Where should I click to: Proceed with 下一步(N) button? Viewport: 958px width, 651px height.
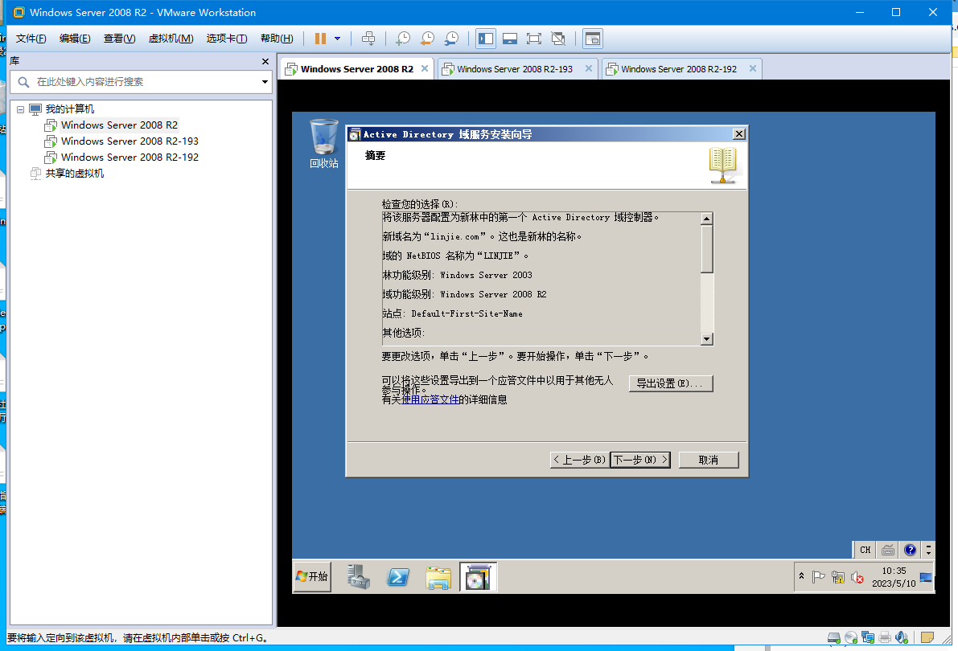[640, 460]
